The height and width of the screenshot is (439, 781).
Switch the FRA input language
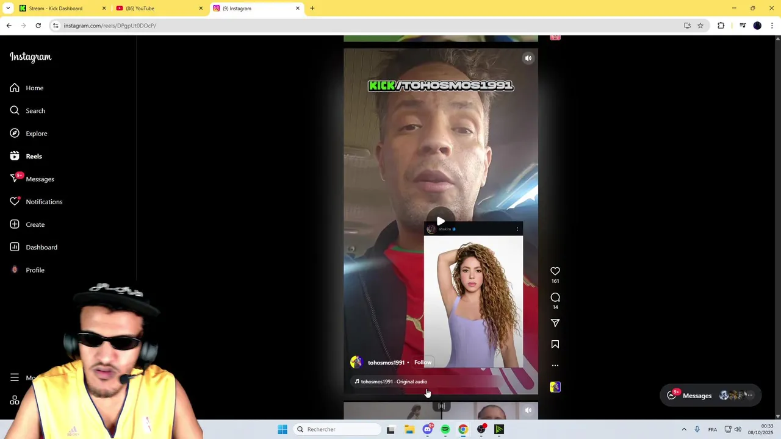click(x=713, y=430)
